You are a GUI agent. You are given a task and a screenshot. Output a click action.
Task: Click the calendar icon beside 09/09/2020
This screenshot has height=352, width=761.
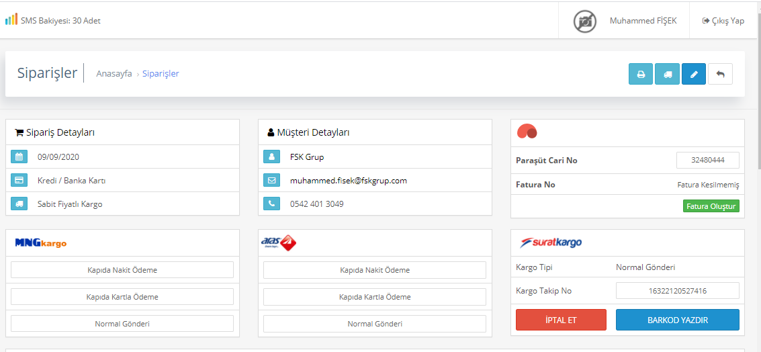point(19,157)
